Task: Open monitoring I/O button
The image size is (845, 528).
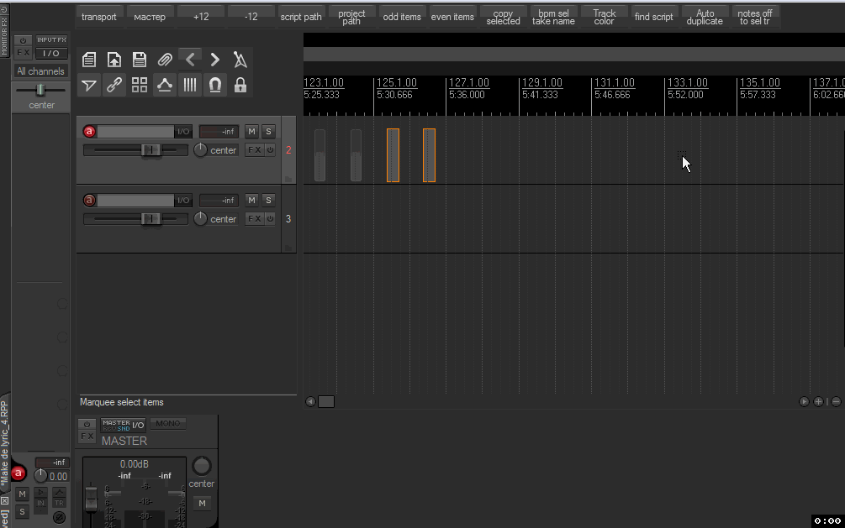Action: tap(52, 53)
